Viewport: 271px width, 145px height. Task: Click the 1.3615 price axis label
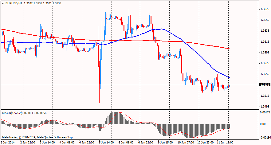coord(264,41)
